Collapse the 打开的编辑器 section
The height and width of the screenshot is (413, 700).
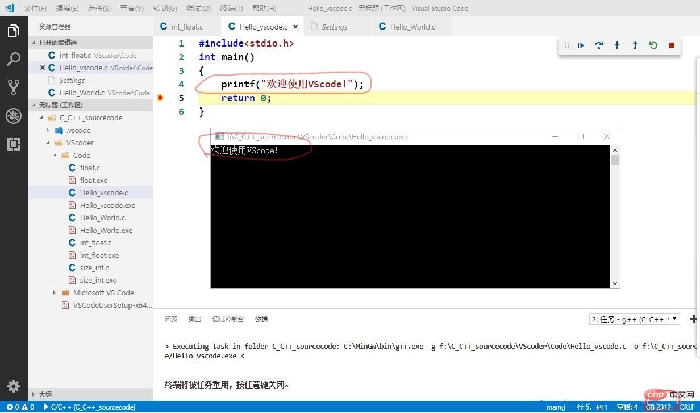click(x=91, y=43)
